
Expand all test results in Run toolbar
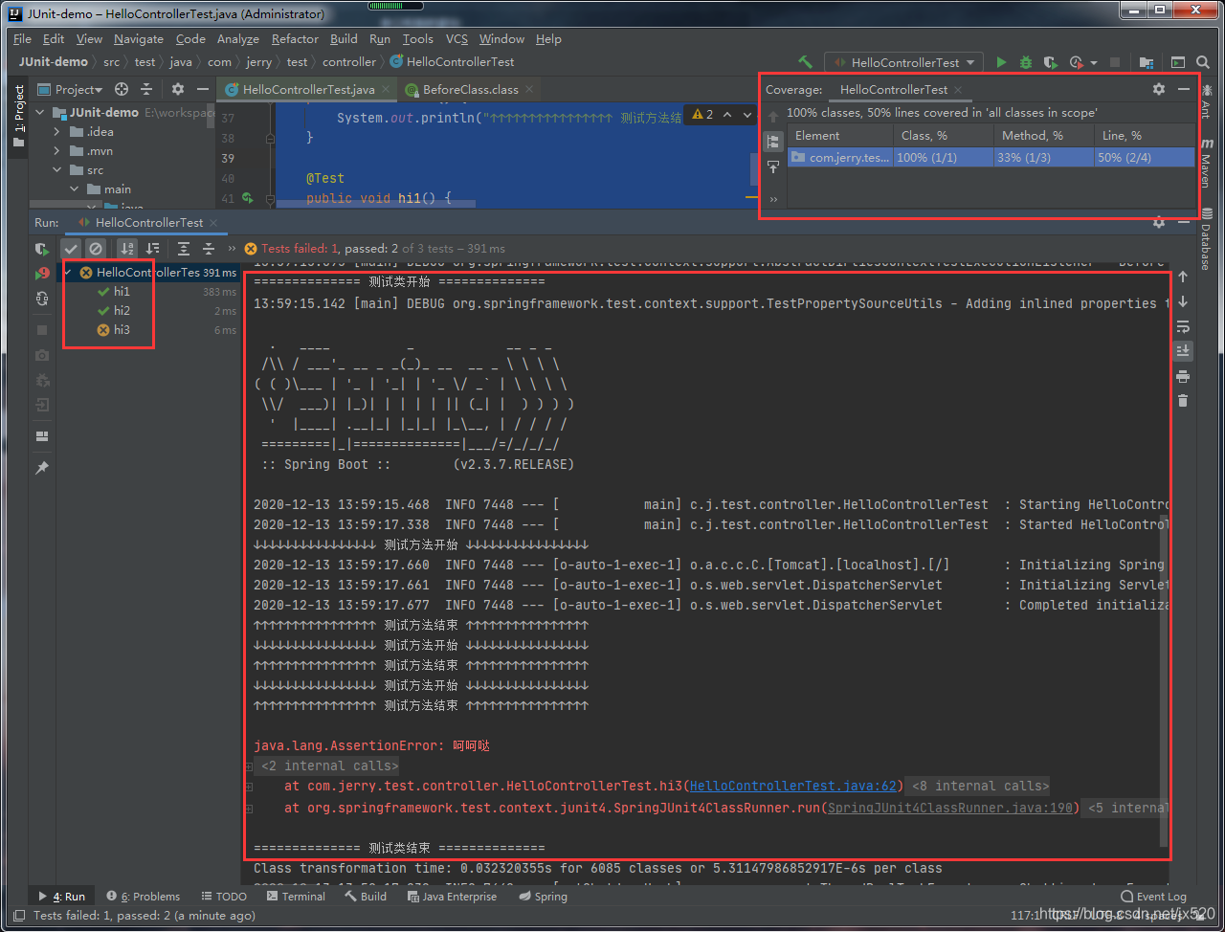(x=184, y=249)
